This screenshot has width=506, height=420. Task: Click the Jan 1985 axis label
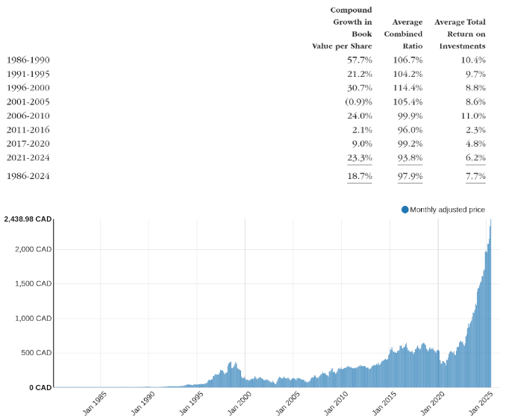(95, 404)
